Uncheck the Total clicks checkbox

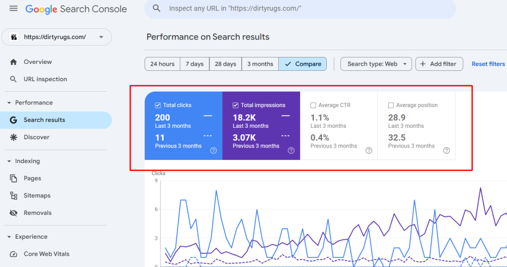pyautogui.click(x=157, y=105)
